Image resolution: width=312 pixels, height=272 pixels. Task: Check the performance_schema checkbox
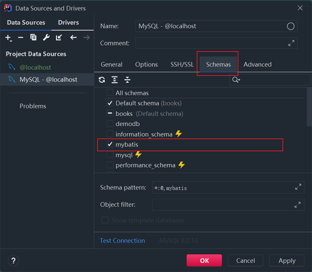(x=110, y=165)
